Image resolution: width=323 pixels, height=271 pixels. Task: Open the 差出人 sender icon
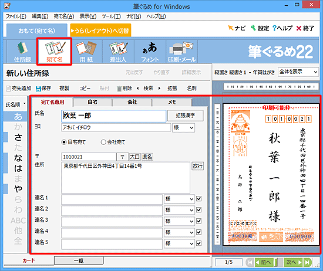pyautogui.click(x=118, y=52)
